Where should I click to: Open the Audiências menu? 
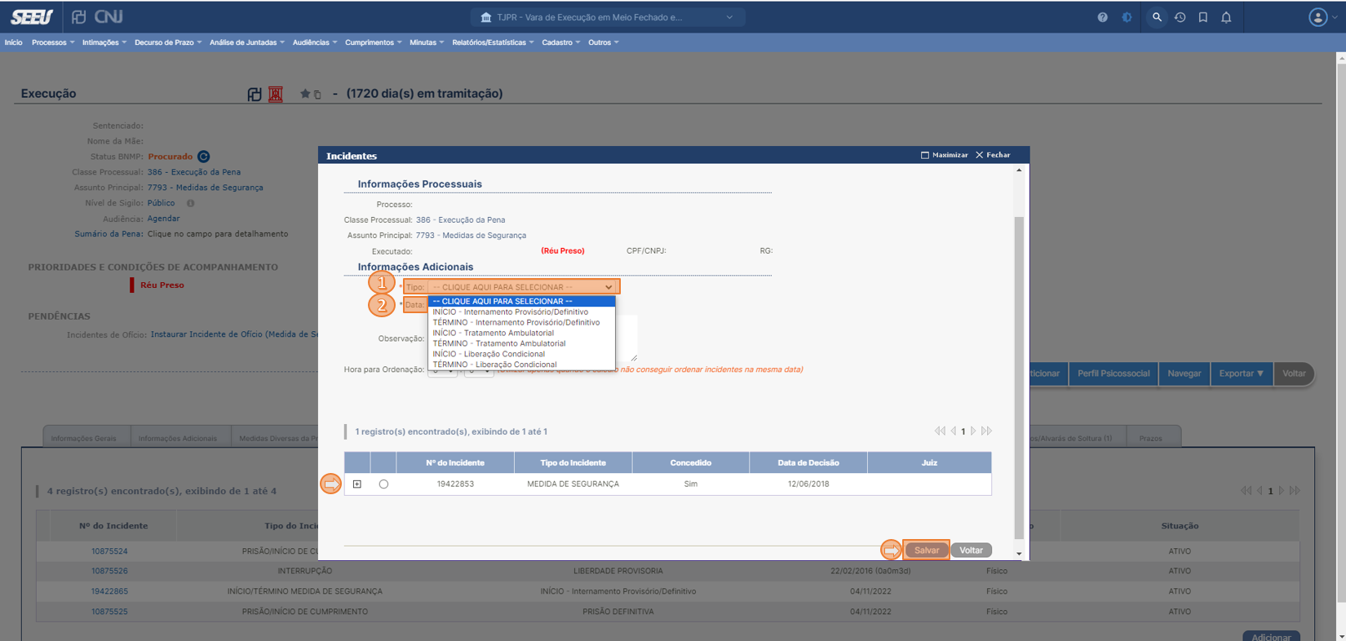click(315, 42)
